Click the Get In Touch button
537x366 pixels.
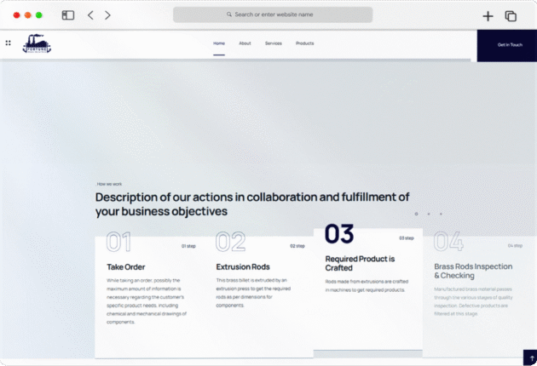(509, 44)
